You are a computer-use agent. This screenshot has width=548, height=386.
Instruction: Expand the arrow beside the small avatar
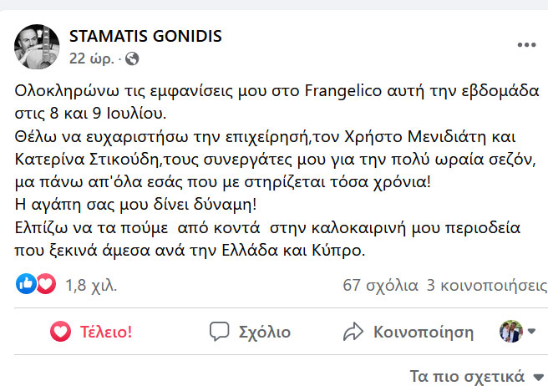coord(531,332)
